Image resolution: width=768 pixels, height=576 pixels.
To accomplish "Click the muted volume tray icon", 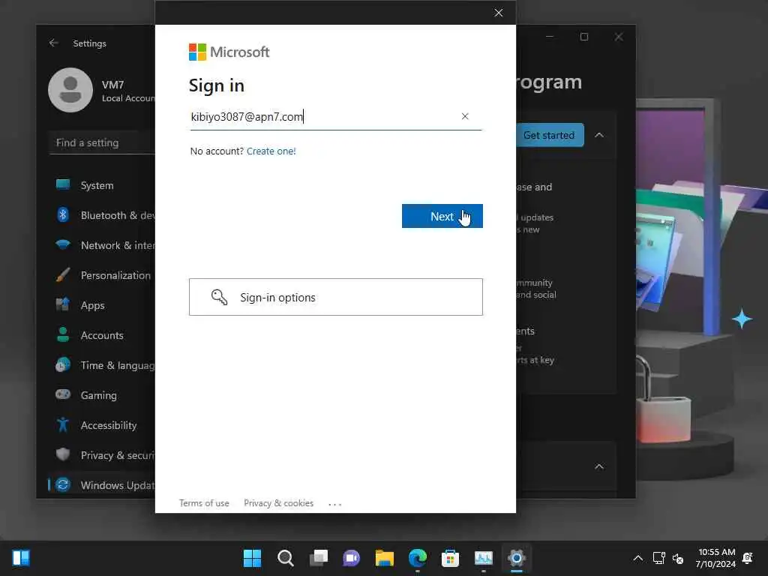I will click(x=678, y=558).
